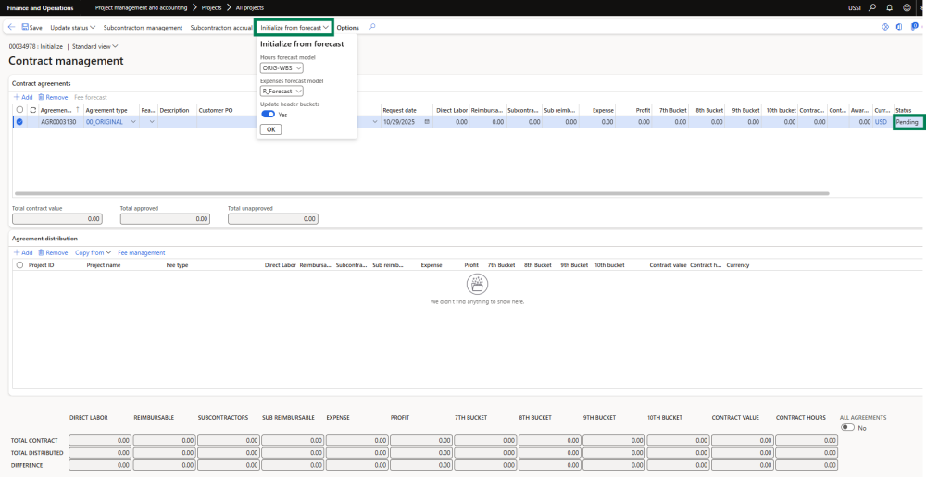Click the Save disk icon

pos(25,28)
